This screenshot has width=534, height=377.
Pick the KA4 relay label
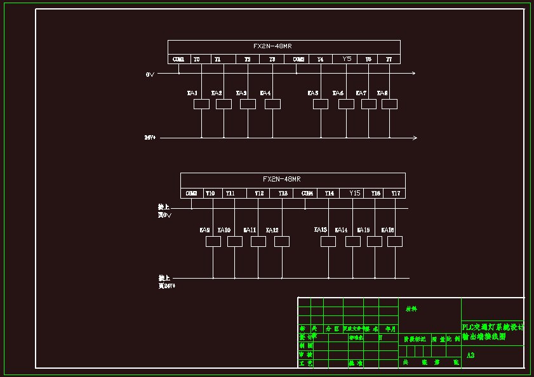coord(265,93)
